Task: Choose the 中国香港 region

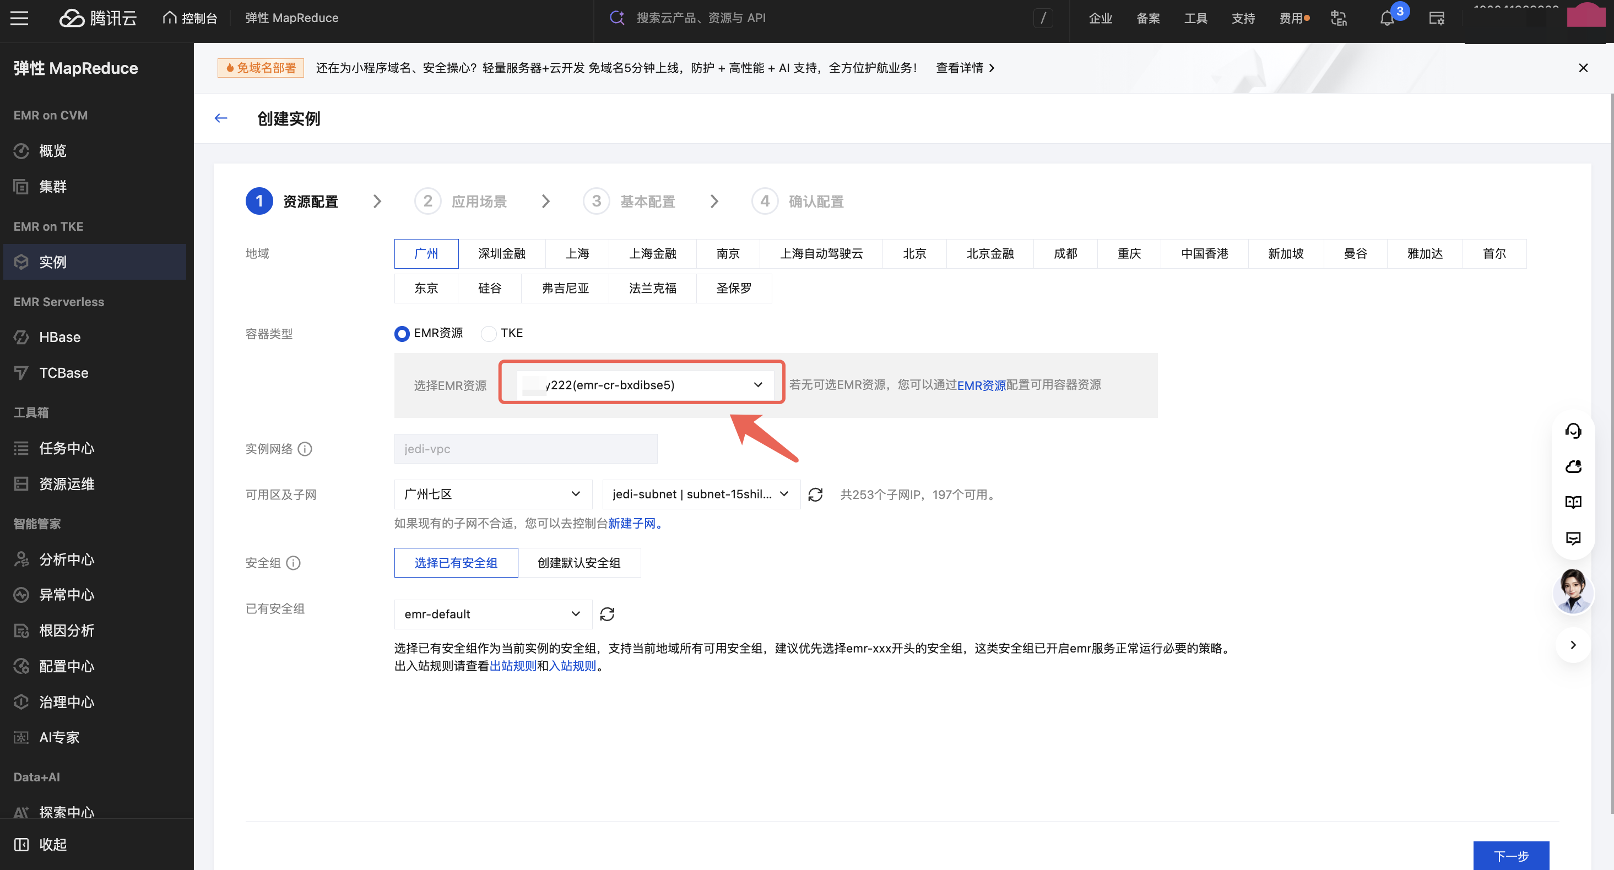Action: pyautogui.click(x=1204, y=254)
